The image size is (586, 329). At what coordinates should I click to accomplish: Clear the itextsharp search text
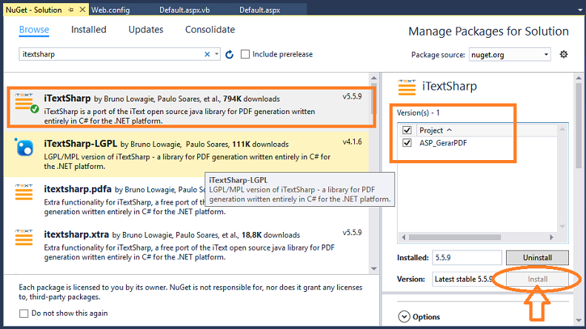(x=207, y=54)
